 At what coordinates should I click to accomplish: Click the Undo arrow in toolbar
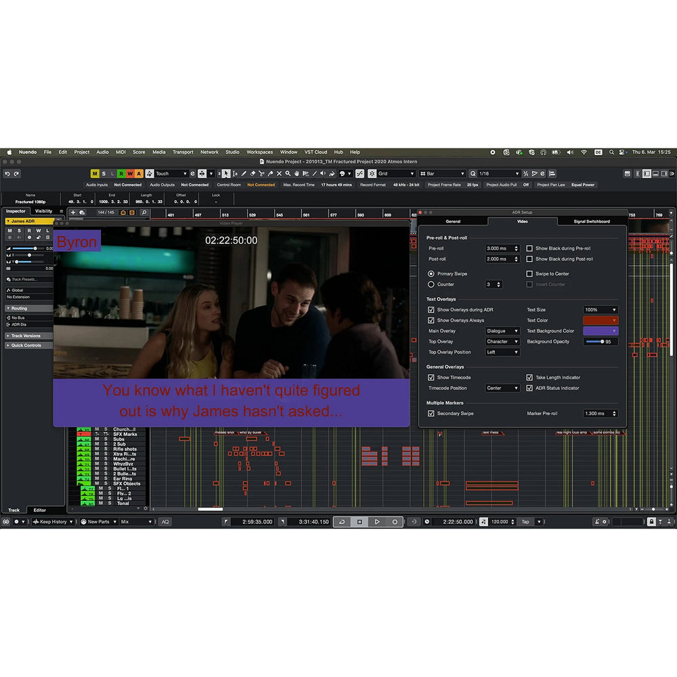tap(7, 174)
